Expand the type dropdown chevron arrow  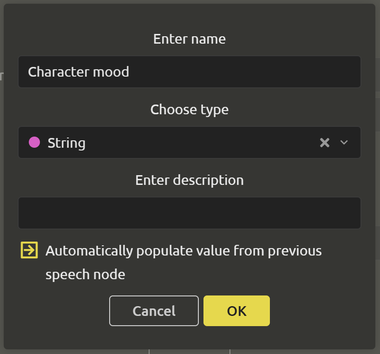[344, 143]
